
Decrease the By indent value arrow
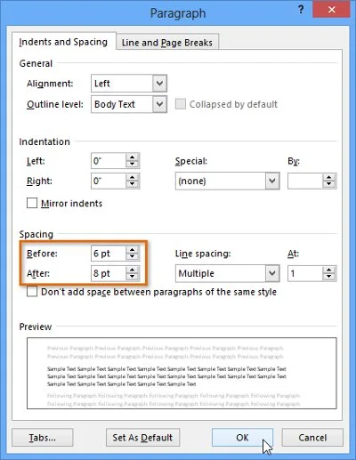click(328, 184)
